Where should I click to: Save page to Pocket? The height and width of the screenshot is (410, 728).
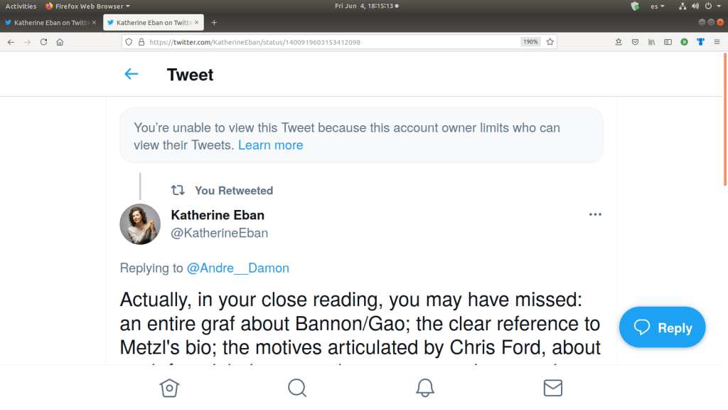click(636, 42)
